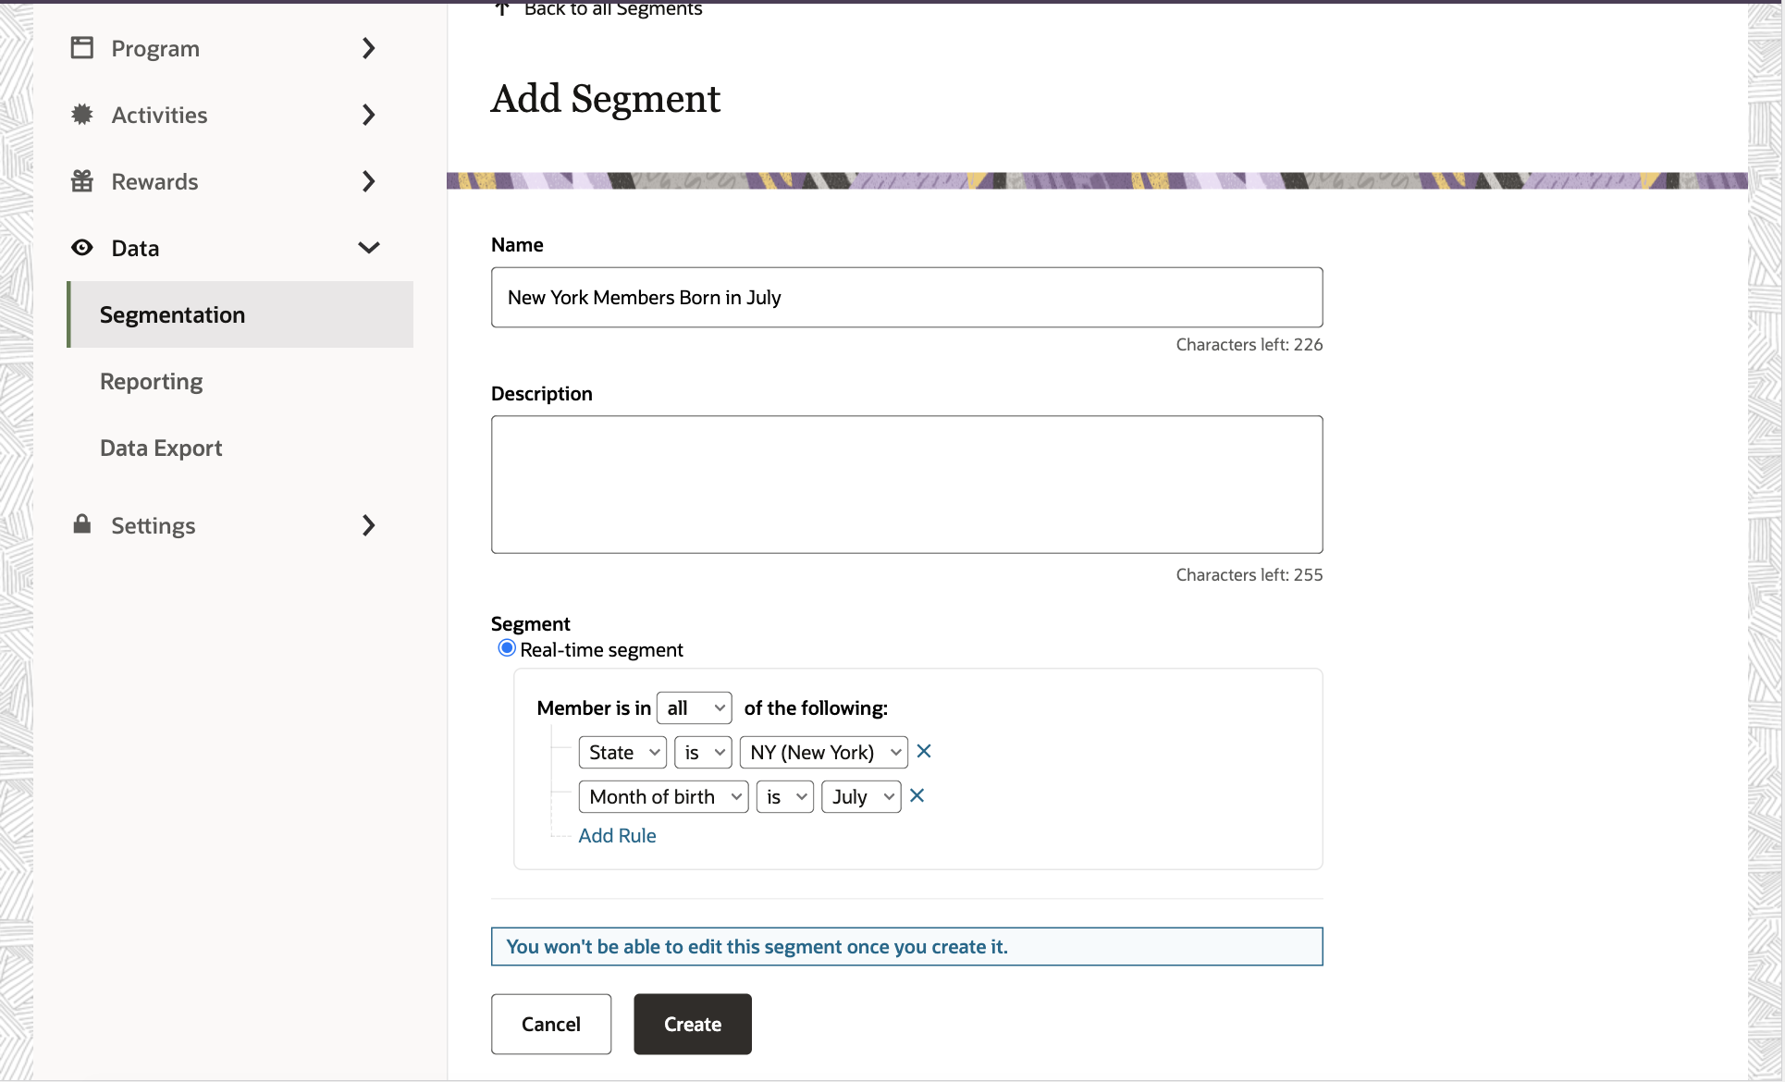Click the Data eye icon in the sidebar
1785x1082 pixels.
pos(82,247)
